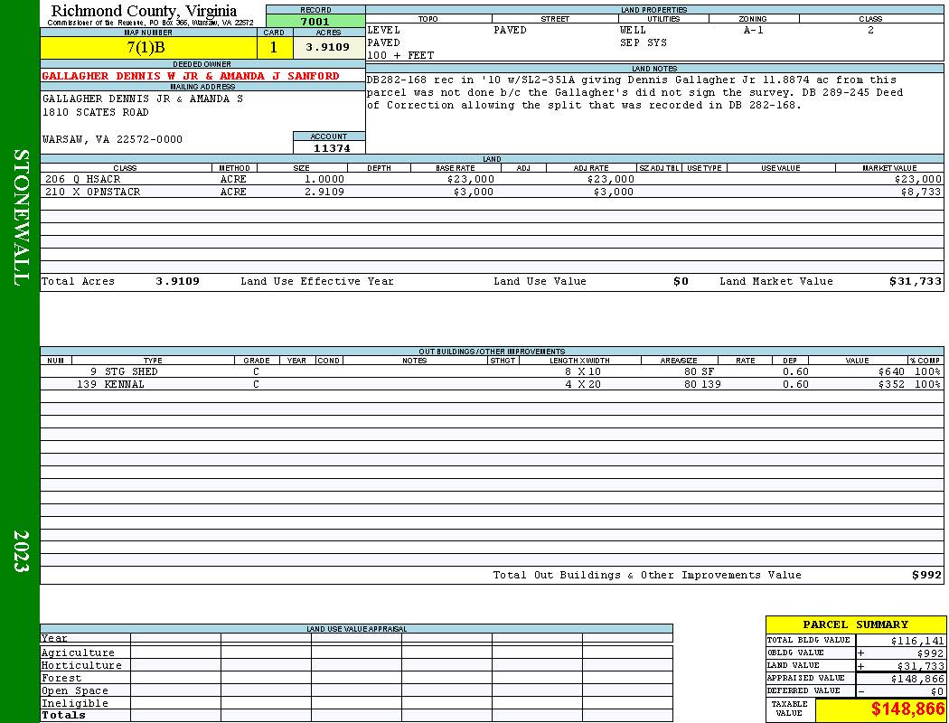This screenshot has height=723, width=949.
Task: Select the 206 Q HSACR land class row
Action: [x=492, y=179]
